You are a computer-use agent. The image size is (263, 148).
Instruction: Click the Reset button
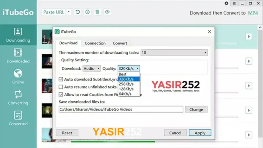pos(67,133)
